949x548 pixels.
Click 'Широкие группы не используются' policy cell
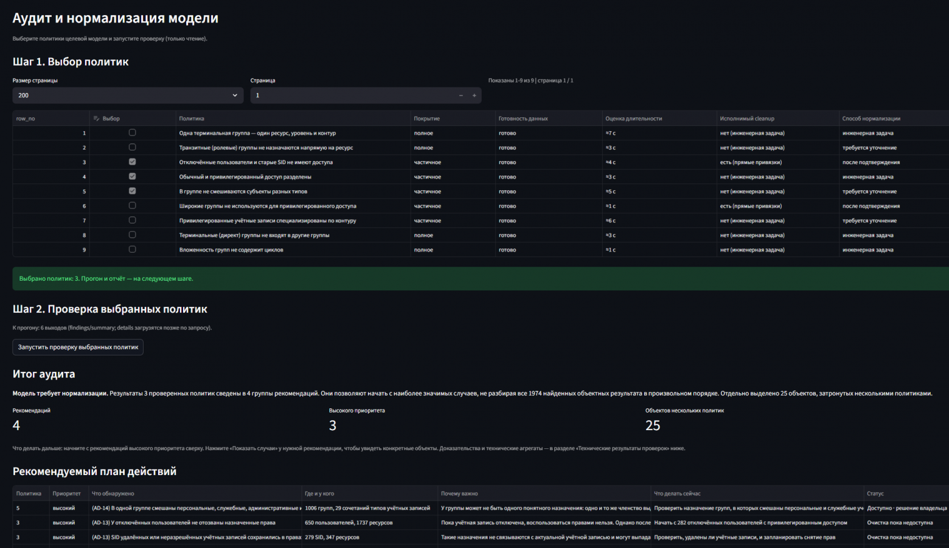pos(293,206)
